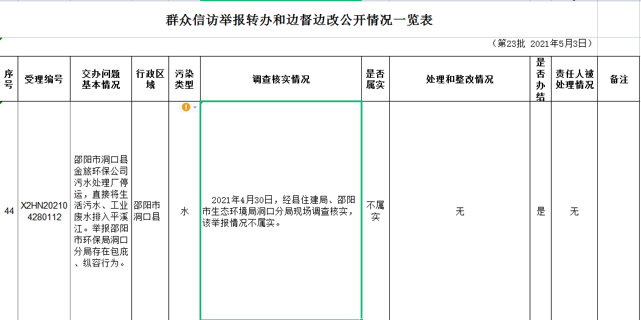
Task: Select the 无 cell under 处理和整改情况
Action: coord(460,211)
